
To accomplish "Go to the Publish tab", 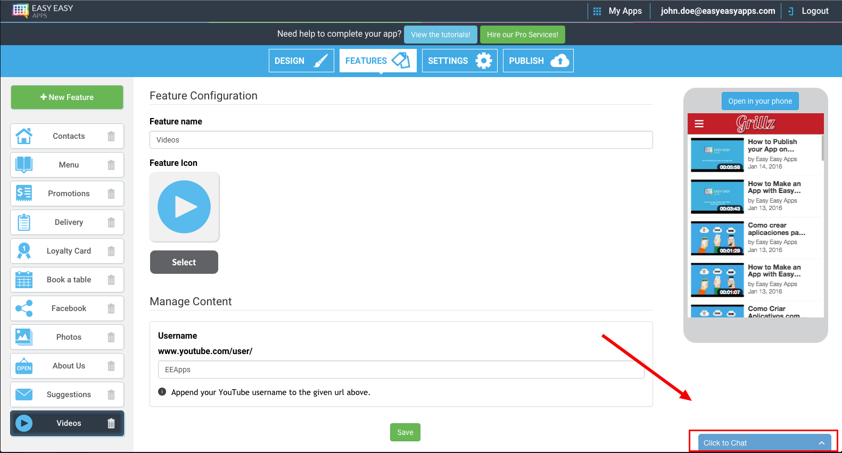I will pyautogui.click(x=538, y=61).
